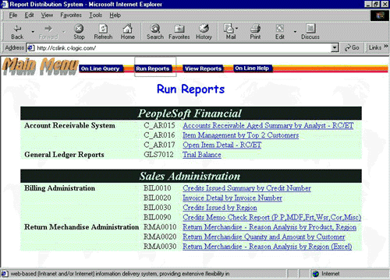This screenshot has height=280, width=390.
Task: Click the Mail toolbar icon
Action: [x=231, y=32]
